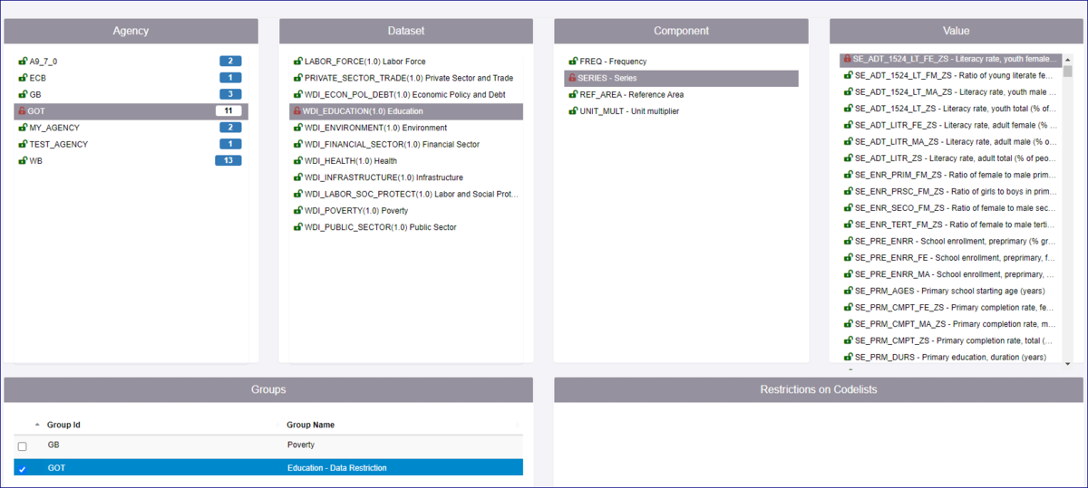Click the red lock icon on WDI_EDUCATION dataset
1088x488 pixels.
(x=296, y=111)
